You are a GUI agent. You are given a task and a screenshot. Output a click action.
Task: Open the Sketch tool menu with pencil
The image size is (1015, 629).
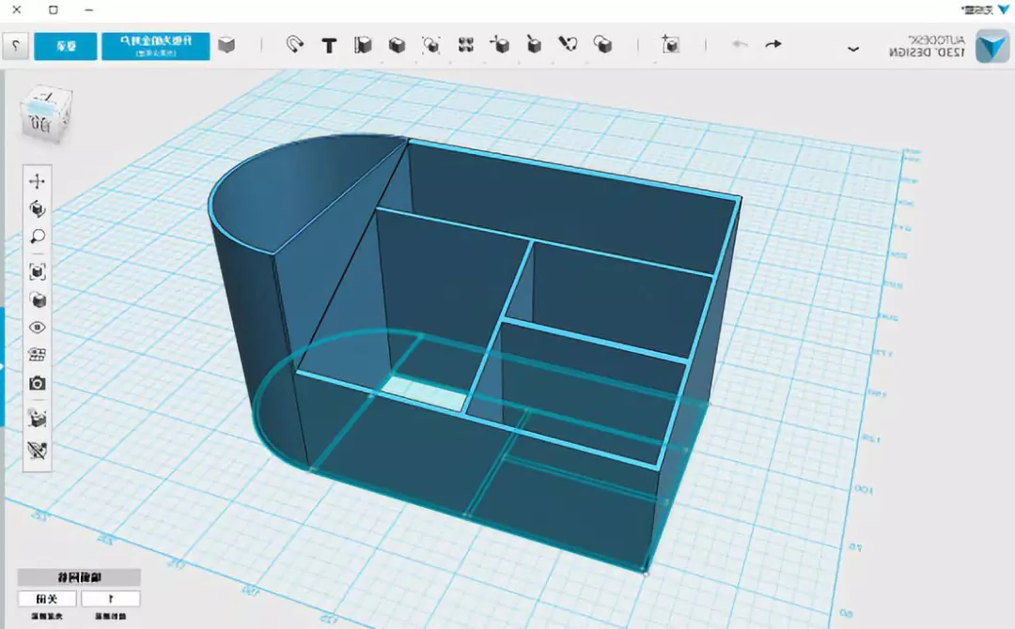pyautogui.click(x=568, y=45)
